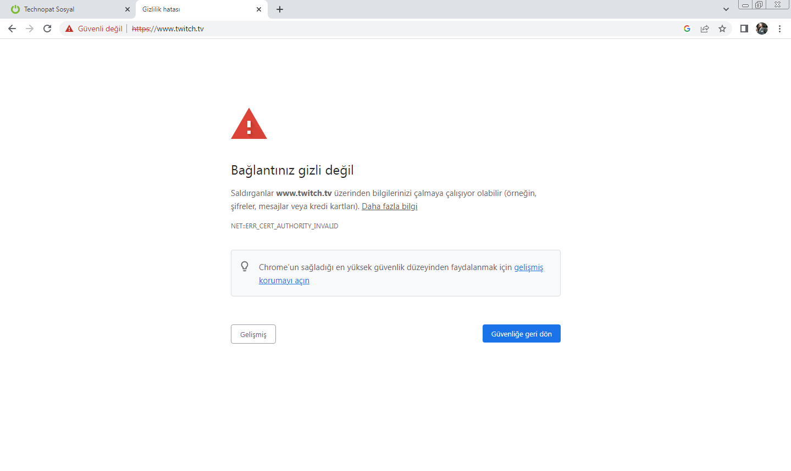This screenshot has width=791, height=471.
Task: Click the forward navigation arrow
Action: pyautogui.click(x=30, y=29)
